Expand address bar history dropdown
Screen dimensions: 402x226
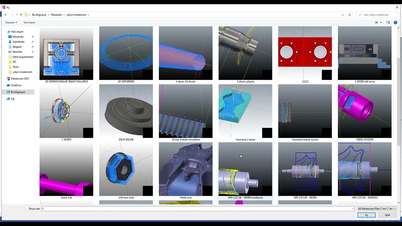(x=343, y=15)
